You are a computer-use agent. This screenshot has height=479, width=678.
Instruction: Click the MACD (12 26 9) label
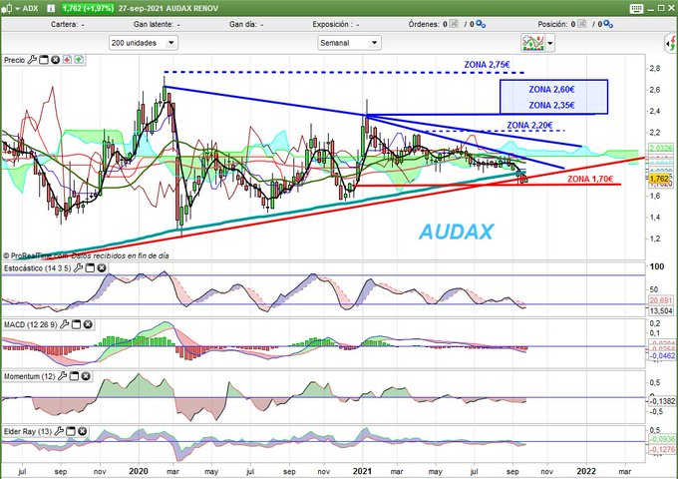tap(30, 324)
